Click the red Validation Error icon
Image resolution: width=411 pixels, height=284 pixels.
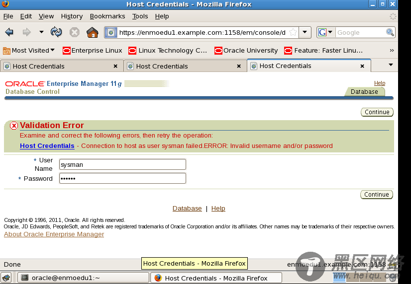tap(13, 126)
